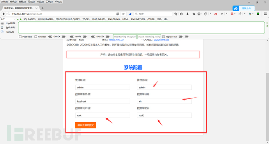Open the hamburger menu
The image size is (269, 144).
[265, 14]
